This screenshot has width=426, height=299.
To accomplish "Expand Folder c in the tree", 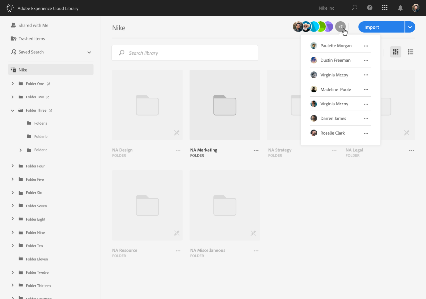I will (21, 150).
